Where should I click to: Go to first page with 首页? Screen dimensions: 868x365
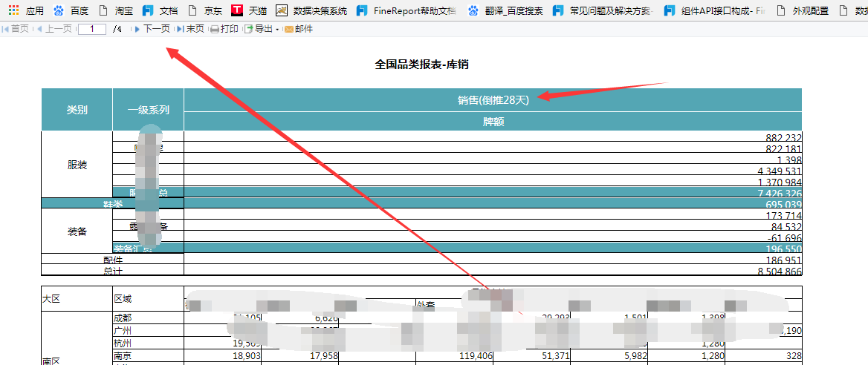point(16,30)
